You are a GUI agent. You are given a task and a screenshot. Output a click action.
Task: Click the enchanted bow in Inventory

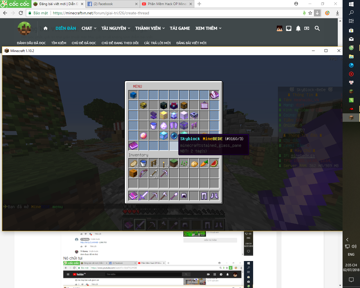(143, 174)
